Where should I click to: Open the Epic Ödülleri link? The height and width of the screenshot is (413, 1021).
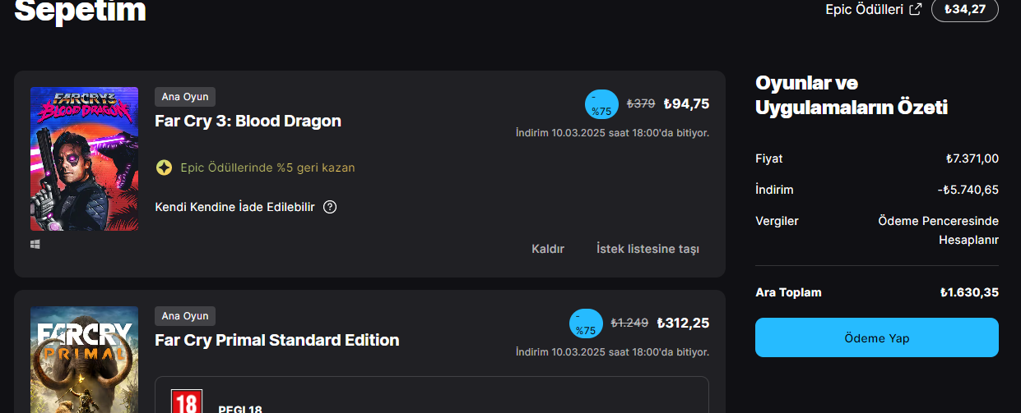click(x=863, y=10)
